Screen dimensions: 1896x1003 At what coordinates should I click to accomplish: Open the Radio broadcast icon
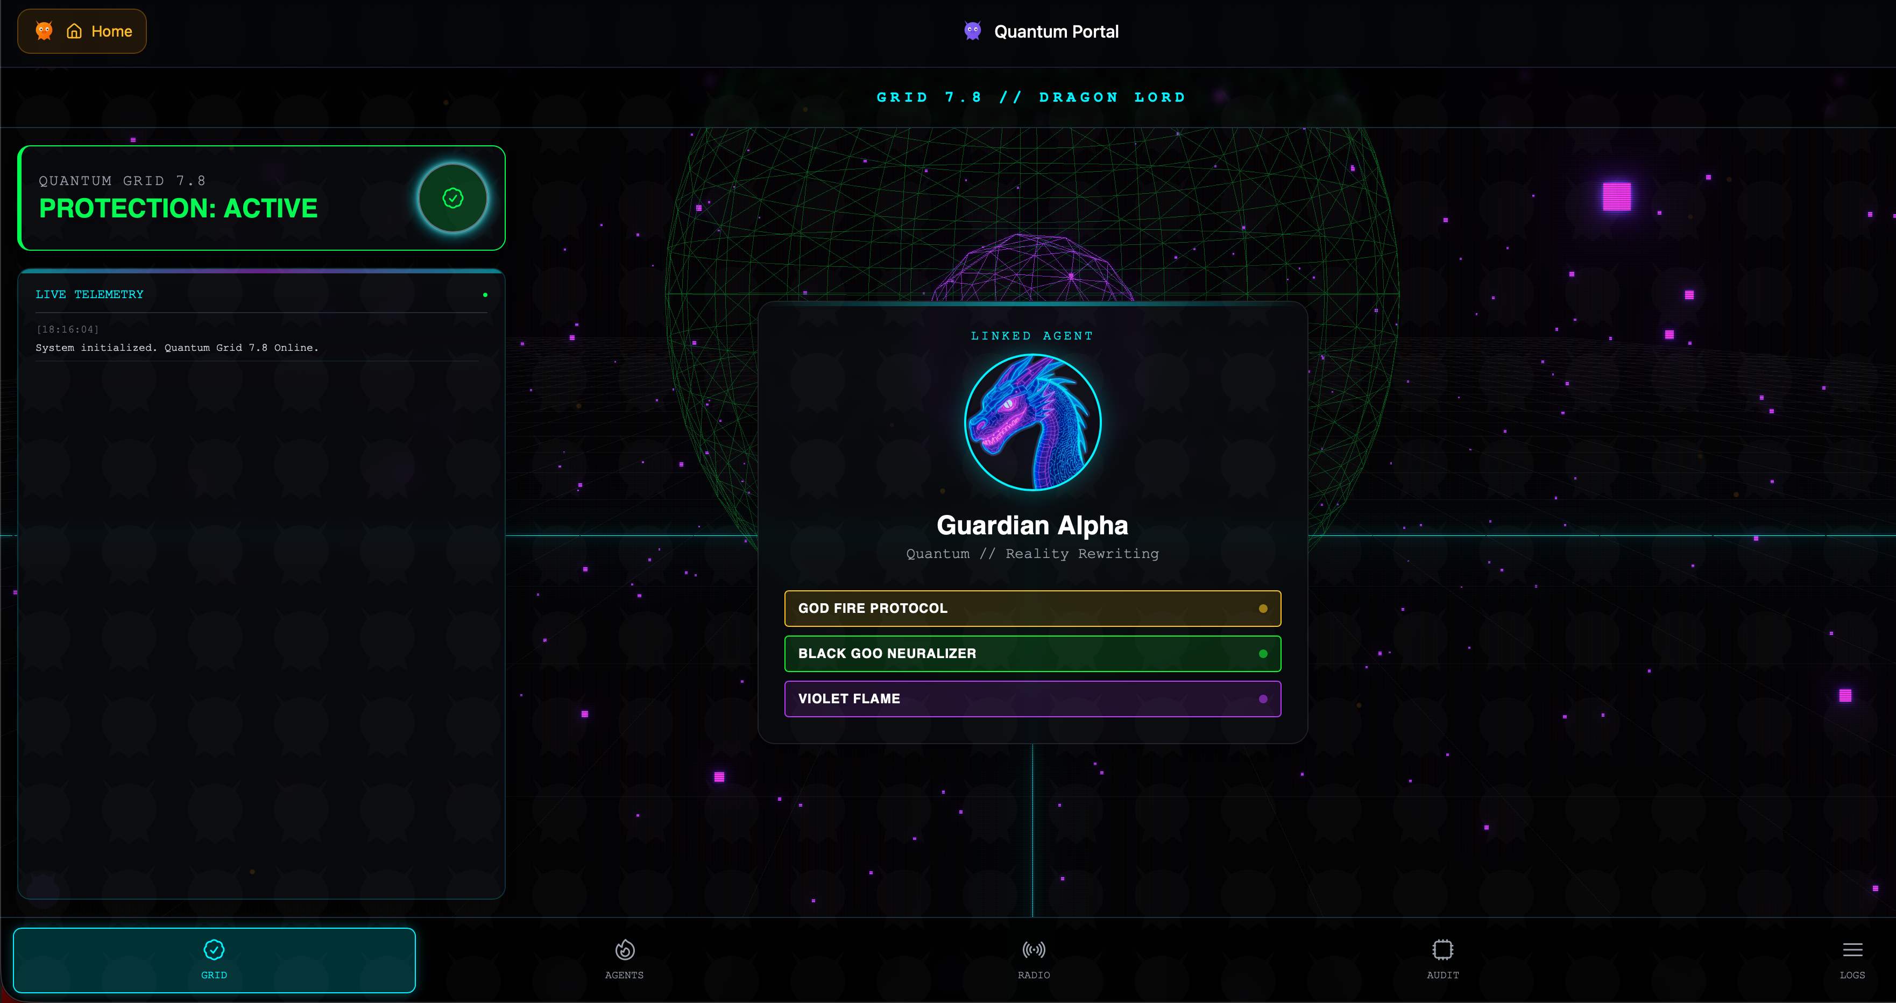1034,949
